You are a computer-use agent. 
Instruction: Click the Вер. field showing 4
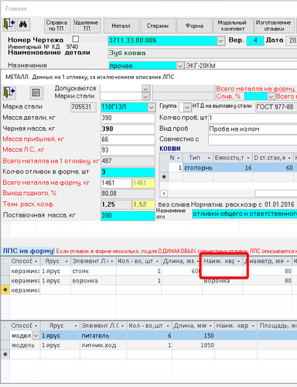click(255, 41)
